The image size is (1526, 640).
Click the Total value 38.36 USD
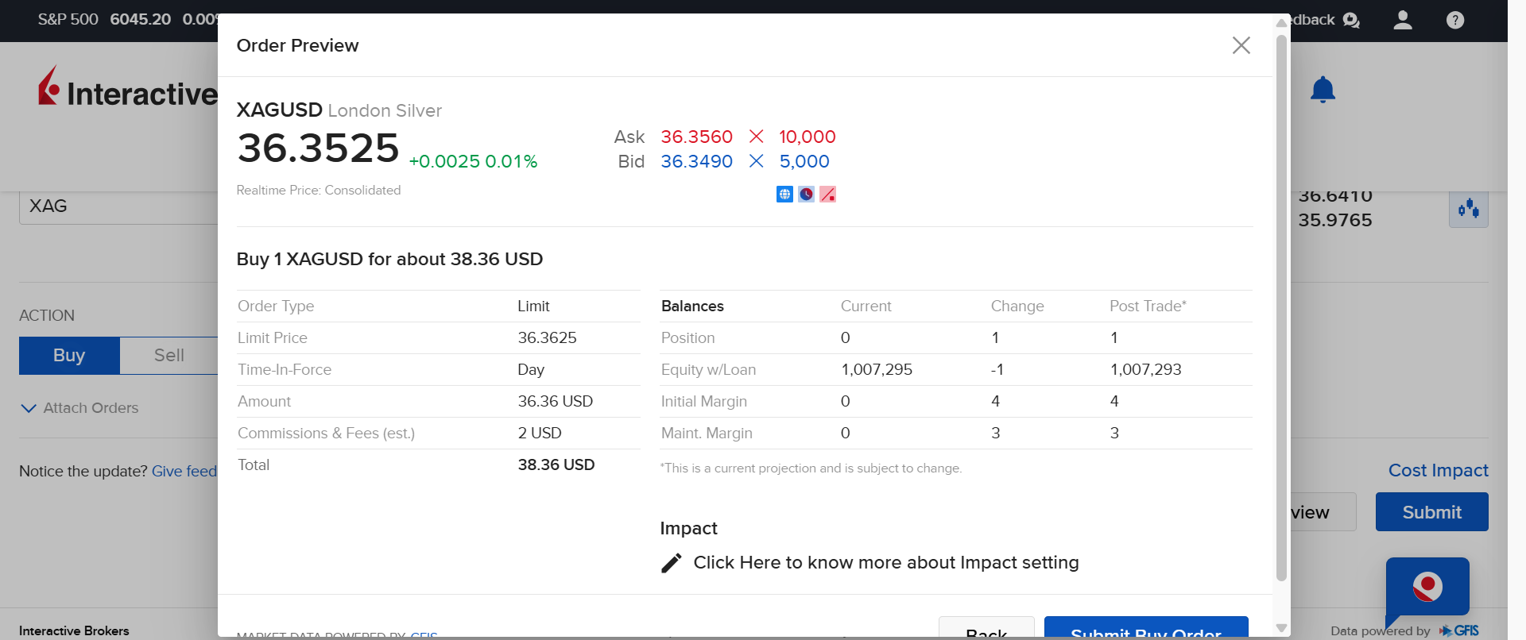556,465
